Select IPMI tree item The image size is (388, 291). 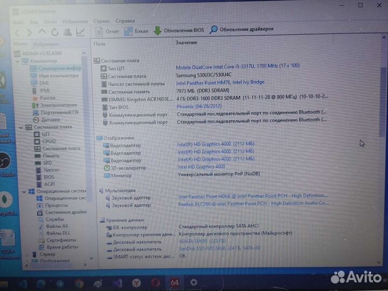(41, 91)
